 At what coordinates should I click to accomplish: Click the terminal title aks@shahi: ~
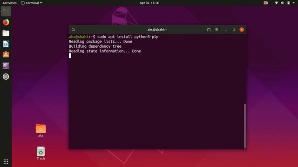point(157,30)
